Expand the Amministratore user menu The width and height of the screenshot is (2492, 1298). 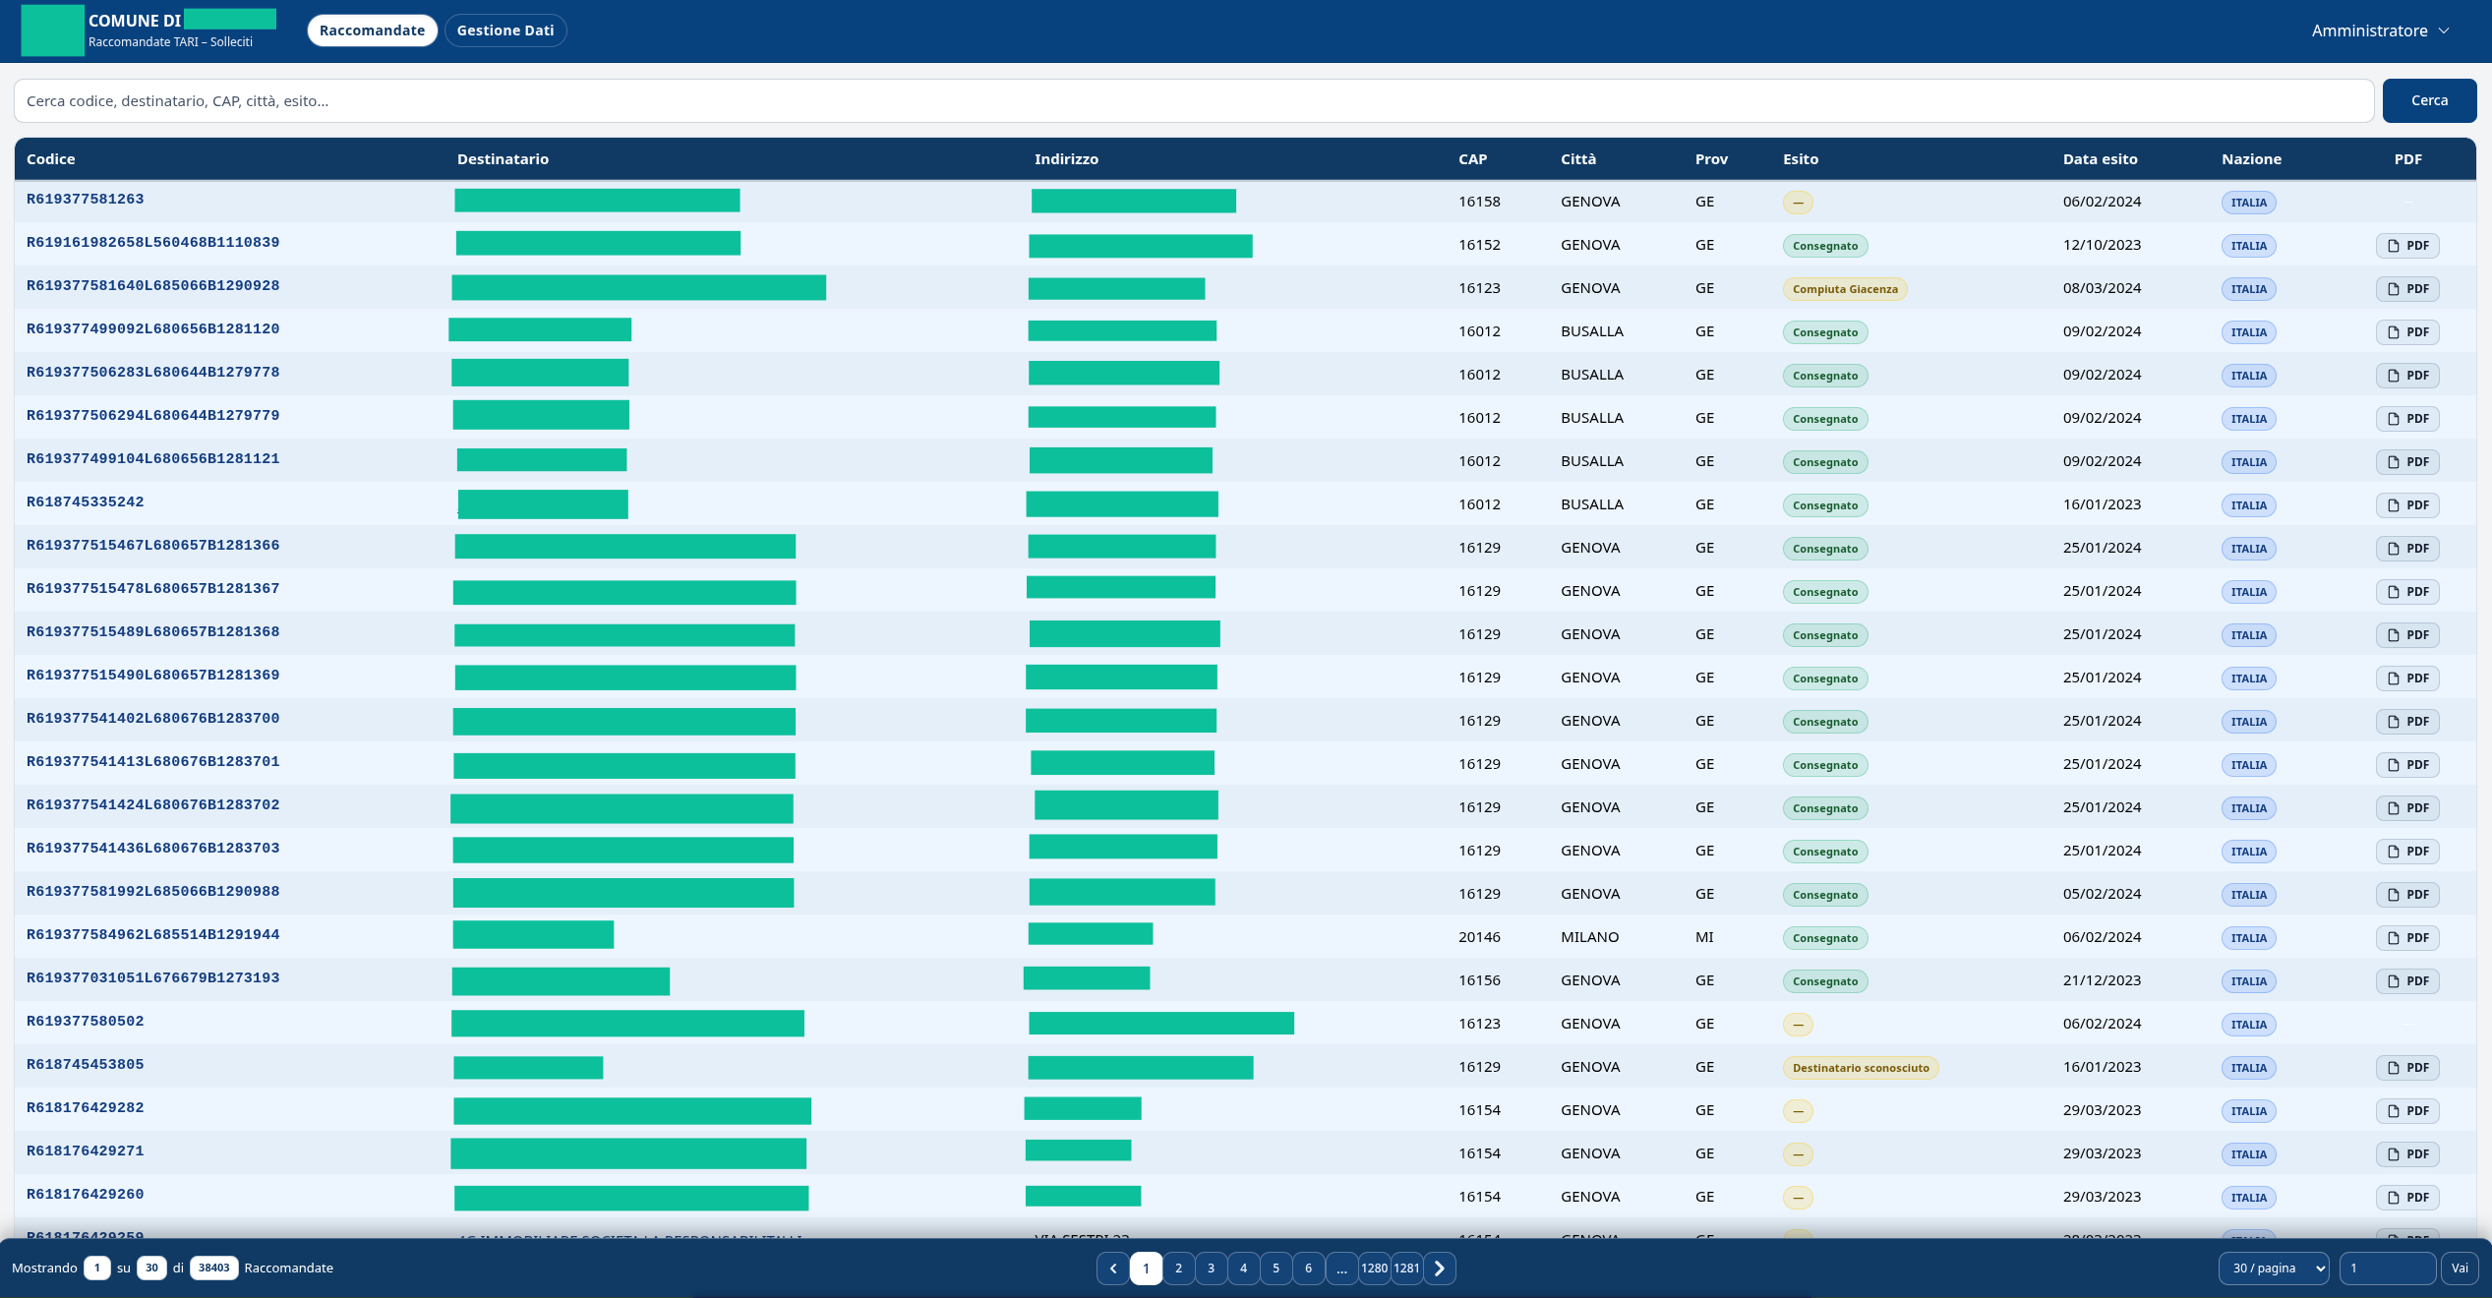click(2380, 30)
